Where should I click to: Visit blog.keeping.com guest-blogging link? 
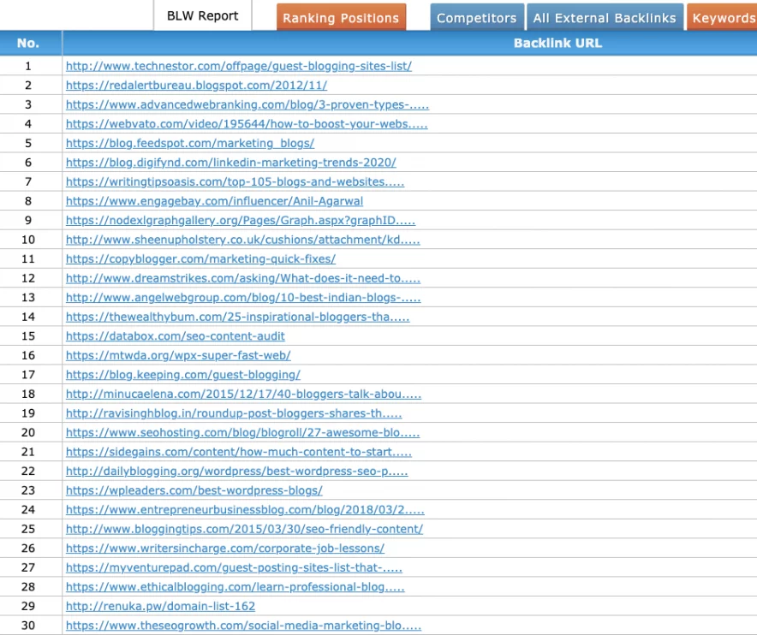pyautogui.click(x=183, y=375)
